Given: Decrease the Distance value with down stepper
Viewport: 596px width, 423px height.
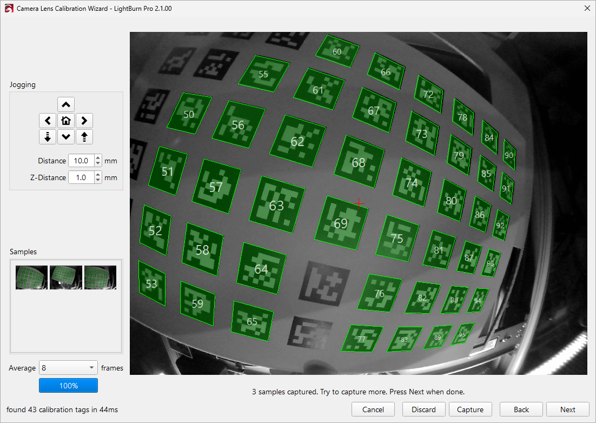Looking at the screenshot, I should (98, 164).
